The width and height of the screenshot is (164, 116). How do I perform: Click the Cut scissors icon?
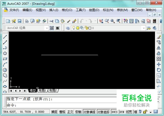[x=51, y=21]
